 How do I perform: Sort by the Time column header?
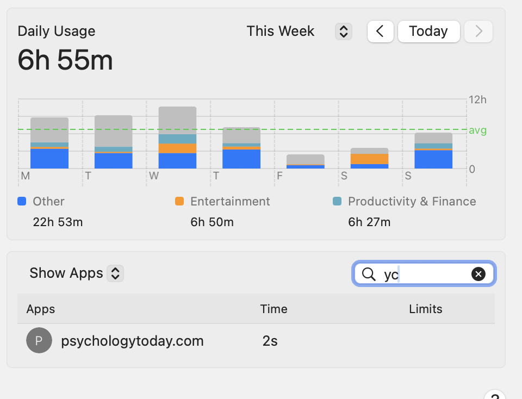point(274,309)
